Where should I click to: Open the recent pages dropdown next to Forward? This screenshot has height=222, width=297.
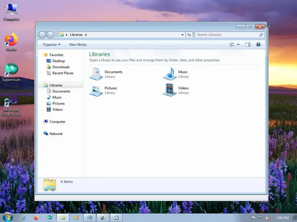tap(56, 35)
